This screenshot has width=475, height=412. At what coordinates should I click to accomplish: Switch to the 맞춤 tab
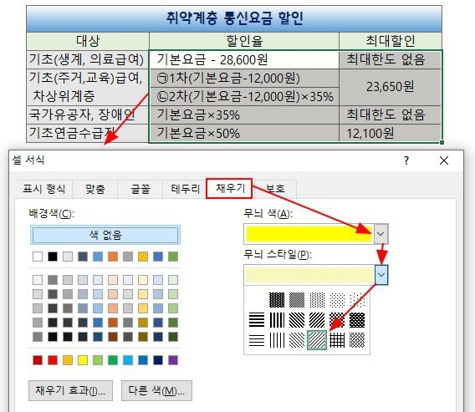point(94,189)
